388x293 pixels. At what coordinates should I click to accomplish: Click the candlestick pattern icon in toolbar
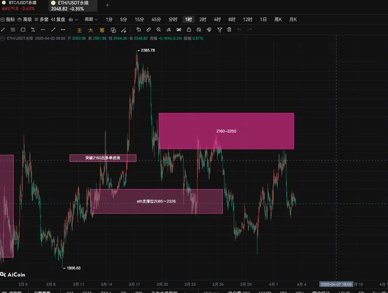coord(179,30)
